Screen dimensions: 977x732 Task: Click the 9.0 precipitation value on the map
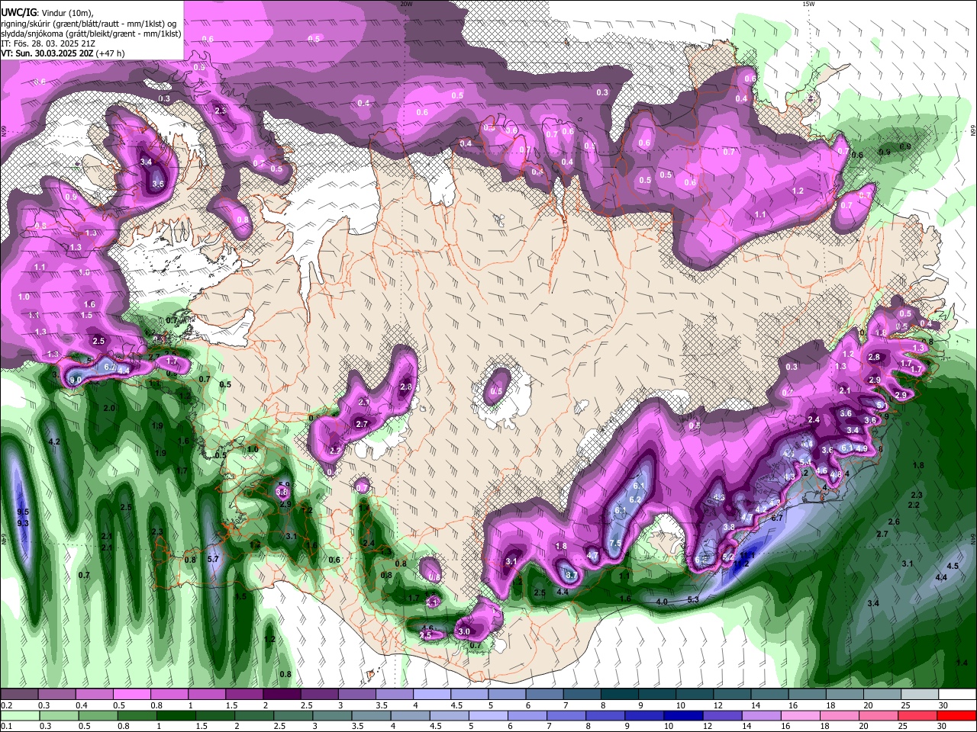point(76,380)
